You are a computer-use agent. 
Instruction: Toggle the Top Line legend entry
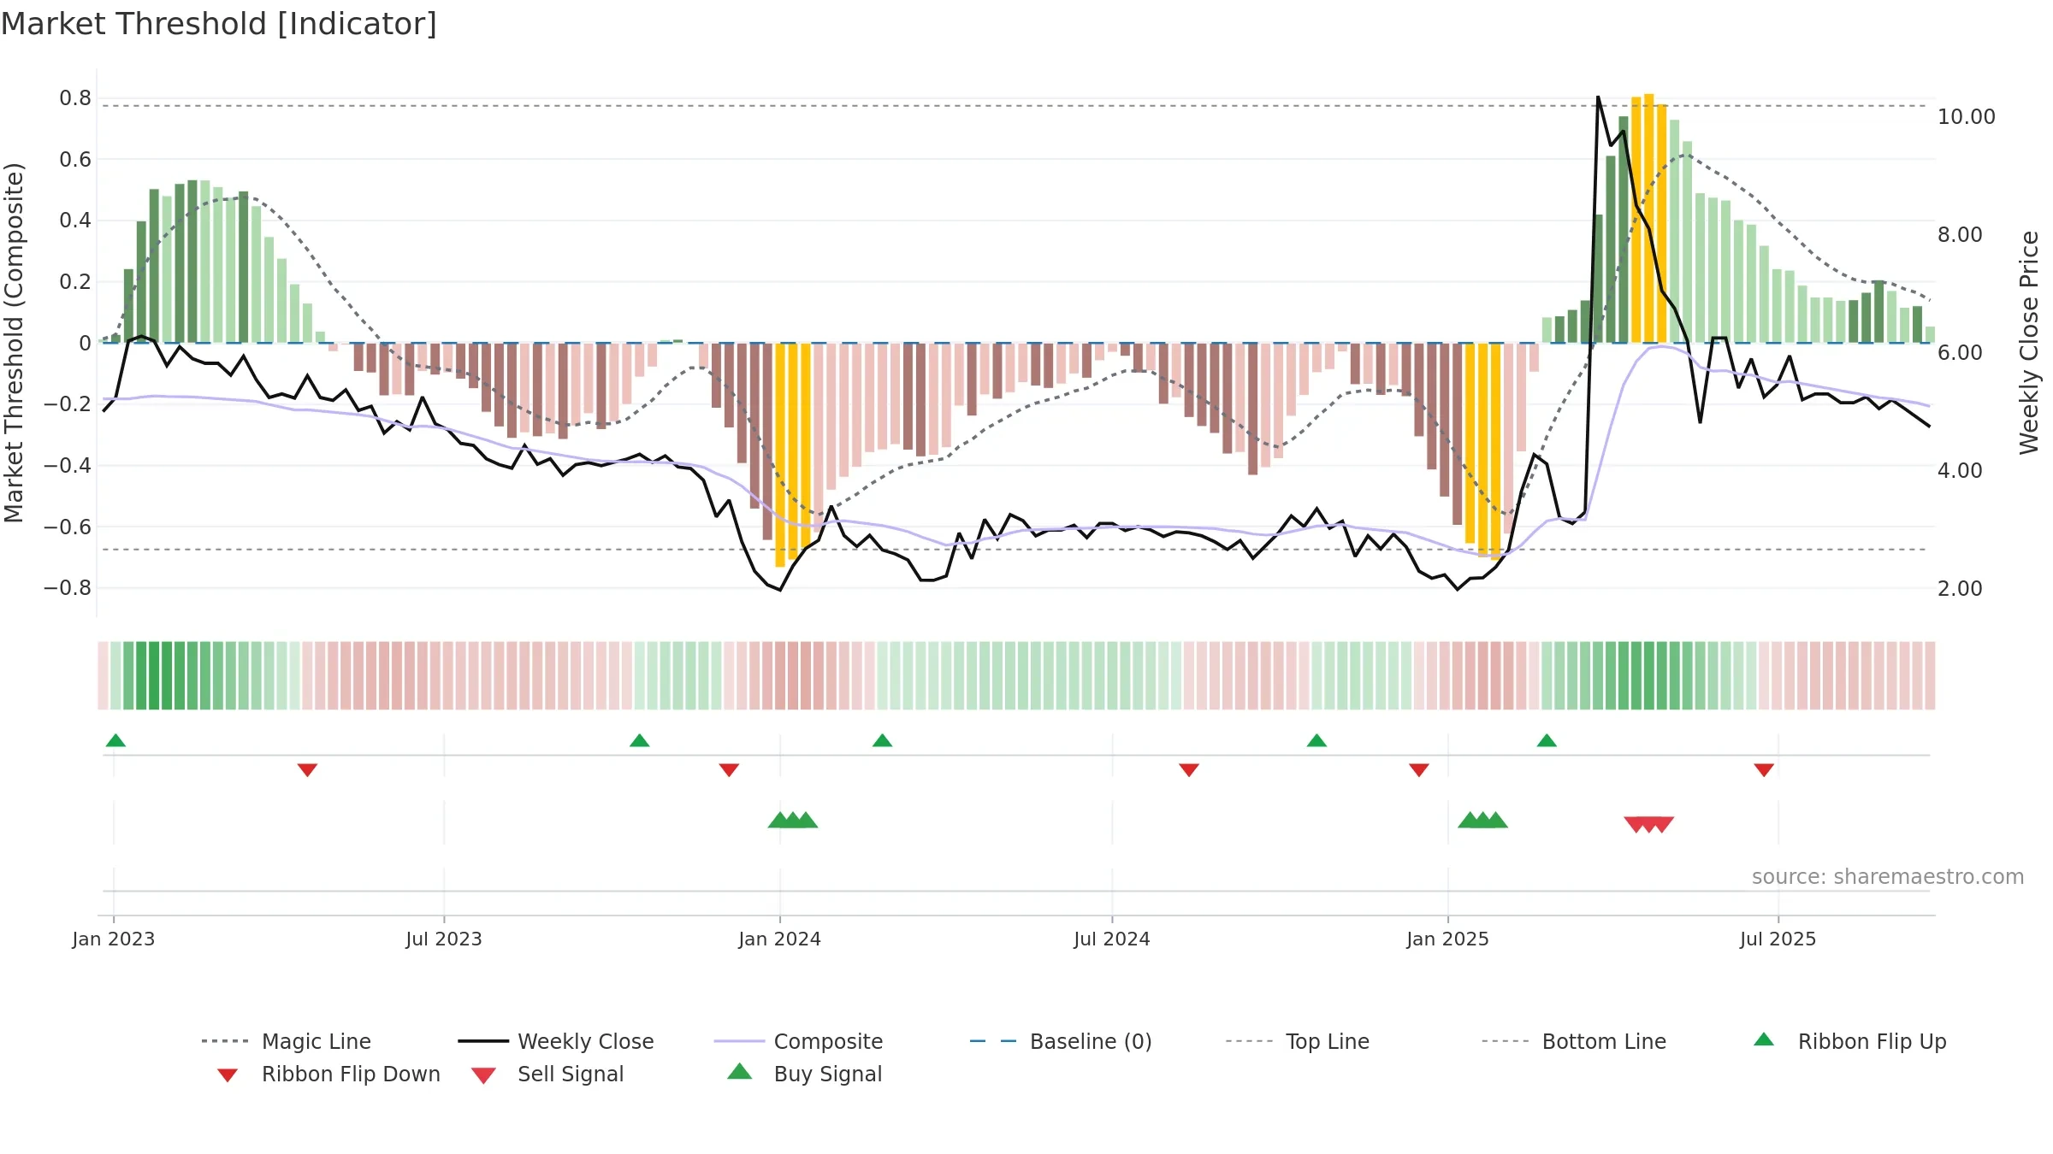pos(1297,1041)
